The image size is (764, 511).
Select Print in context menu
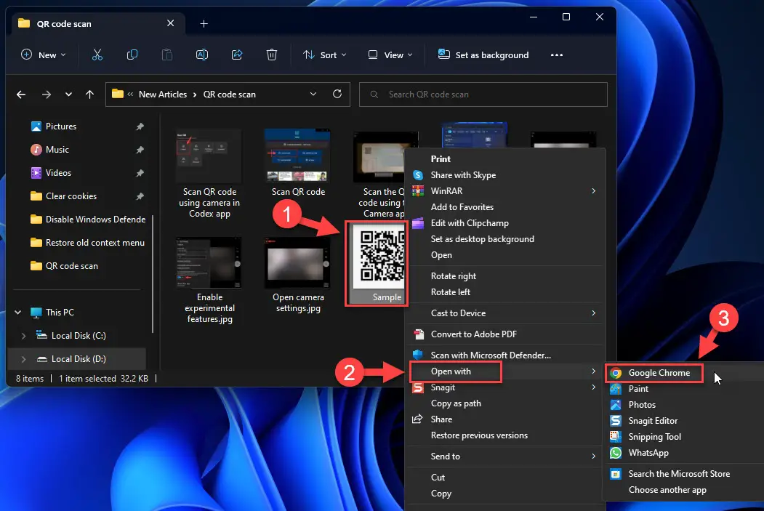tap(504, 158)
